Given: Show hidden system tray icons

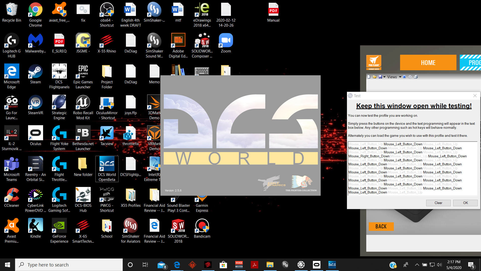Looking at the screenshot, I should click(417, 265).
